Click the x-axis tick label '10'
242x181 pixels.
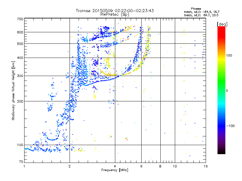click(x=175, y=166)
